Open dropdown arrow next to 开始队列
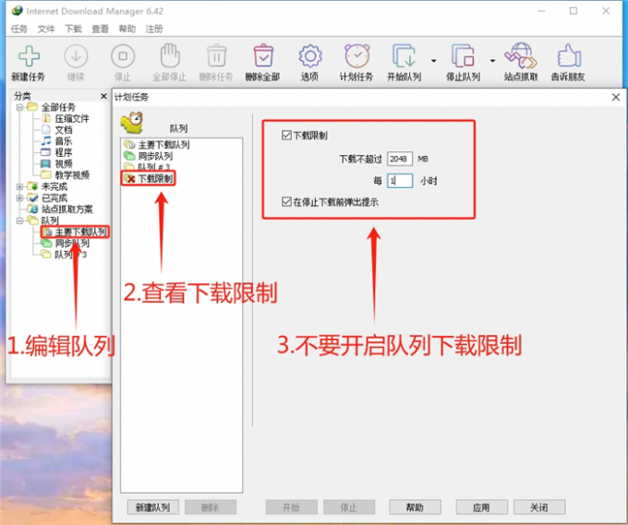Viewport: 628px width, 525px height. click(434, 61)
